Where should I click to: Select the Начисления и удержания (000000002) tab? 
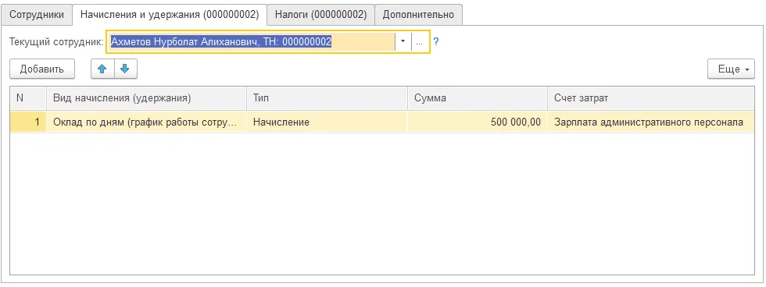tap(170, 15)
